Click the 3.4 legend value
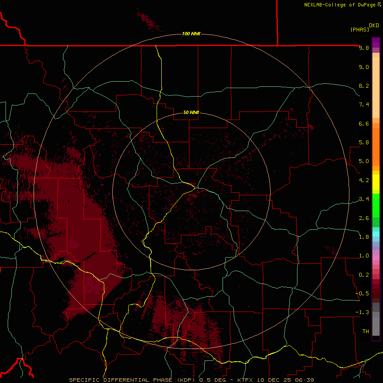Screen dimensions: 383x383 pos(364,199)
